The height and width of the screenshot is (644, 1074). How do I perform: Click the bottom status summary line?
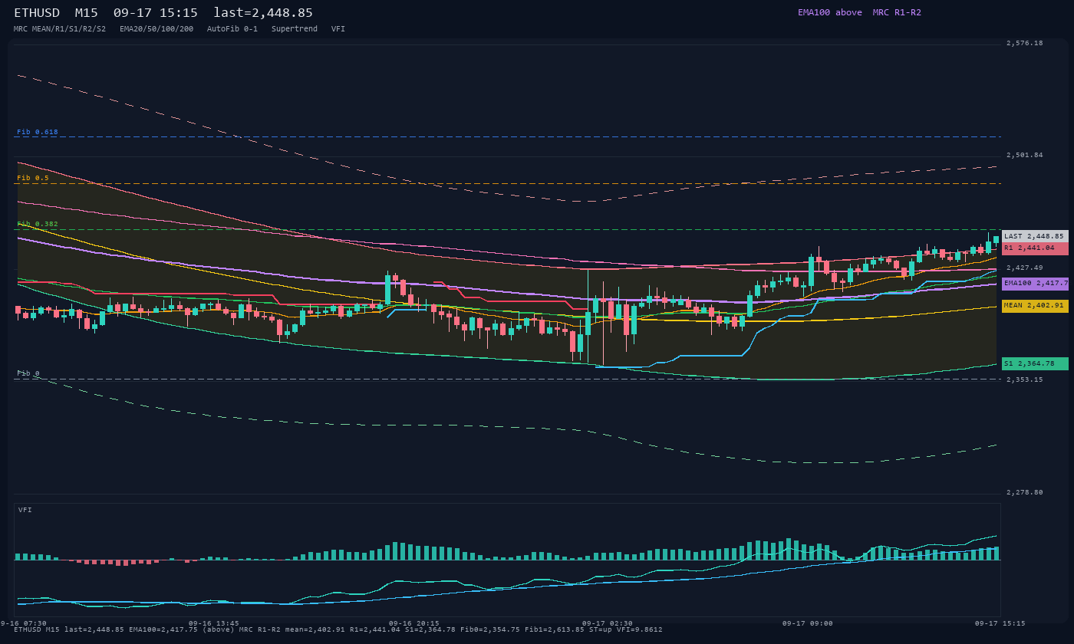(x=338, y=630)
